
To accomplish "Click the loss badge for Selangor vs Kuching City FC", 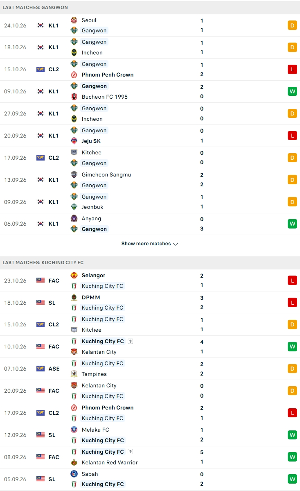I will 292,281.
